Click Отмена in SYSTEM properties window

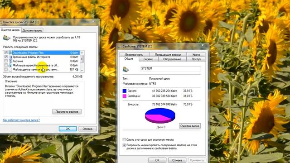[x=177, y=160]
